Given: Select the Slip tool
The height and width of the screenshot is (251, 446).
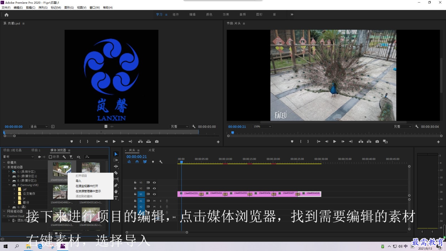Looking at the screenshot, I should click(x=116, y=179).
